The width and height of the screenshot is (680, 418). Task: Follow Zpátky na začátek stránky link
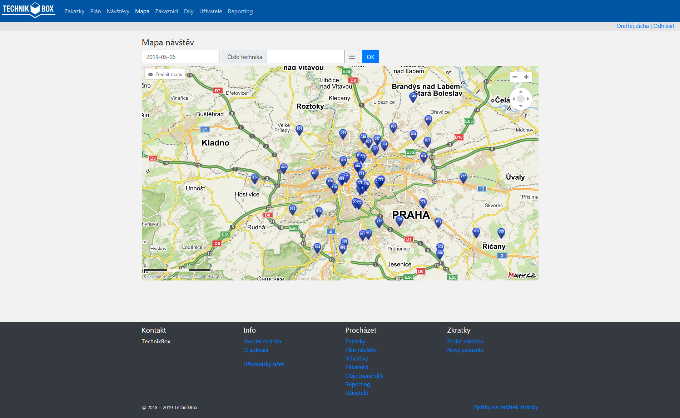(x=506, y=407)
